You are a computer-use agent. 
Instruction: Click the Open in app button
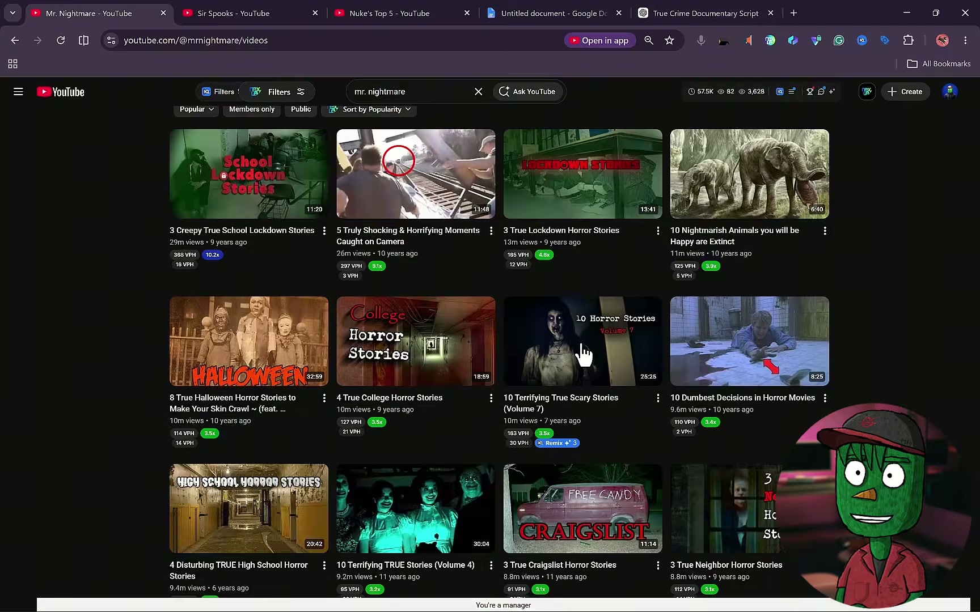[x=599, y=40]
